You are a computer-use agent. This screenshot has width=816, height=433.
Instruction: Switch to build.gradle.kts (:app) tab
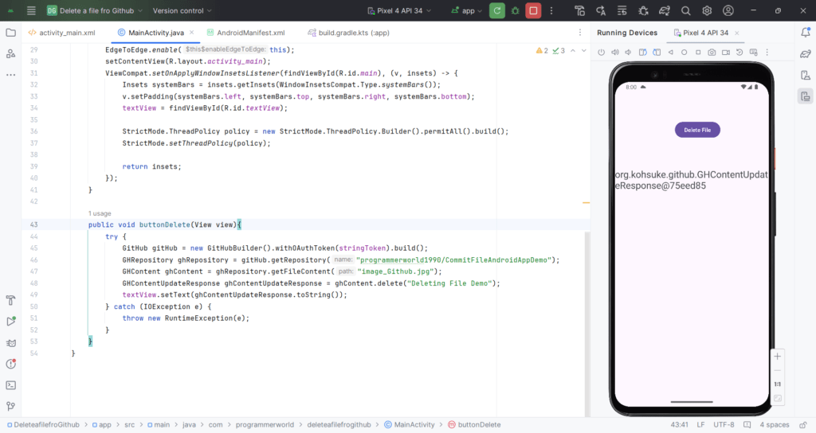click(349, 33)
